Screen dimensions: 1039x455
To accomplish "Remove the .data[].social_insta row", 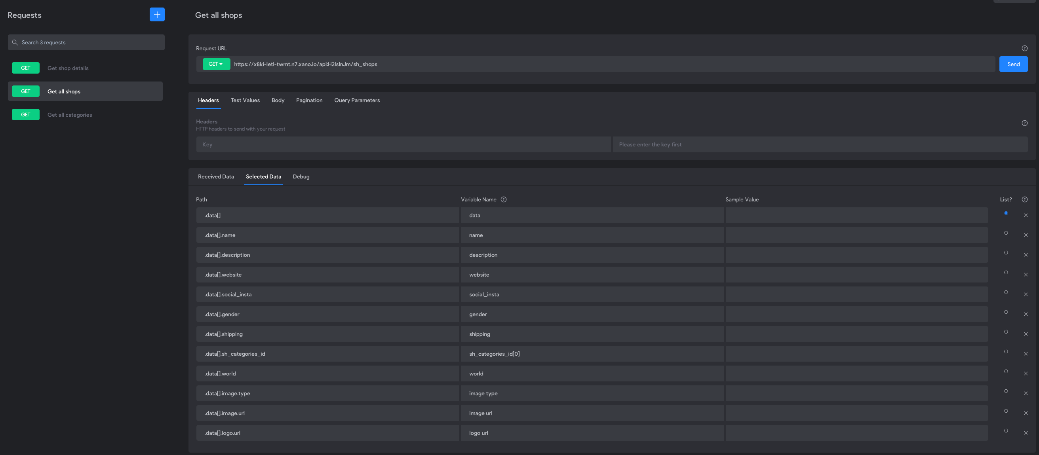I will click(x=1025, y=295).
